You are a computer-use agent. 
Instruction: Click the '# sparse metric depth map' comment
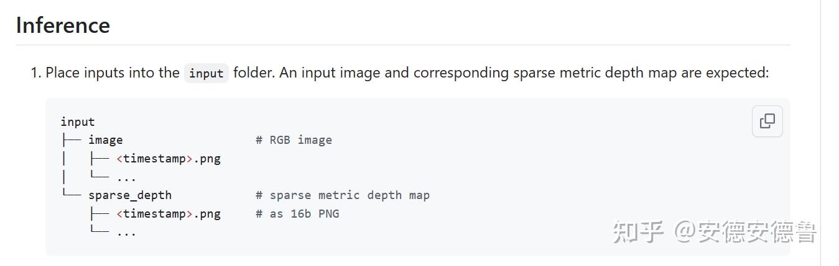pos(342,195)
